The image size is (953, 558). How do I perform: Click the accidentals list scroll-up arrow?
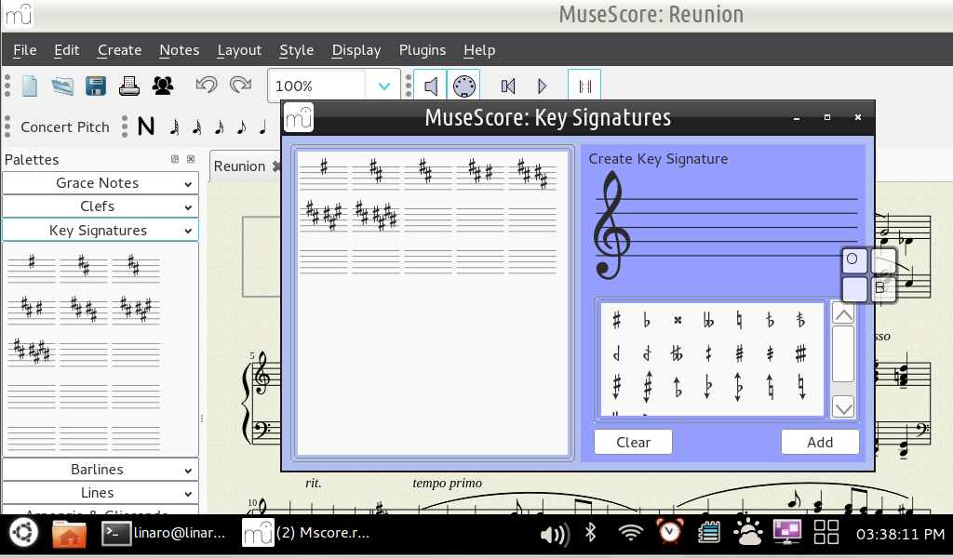843,314
